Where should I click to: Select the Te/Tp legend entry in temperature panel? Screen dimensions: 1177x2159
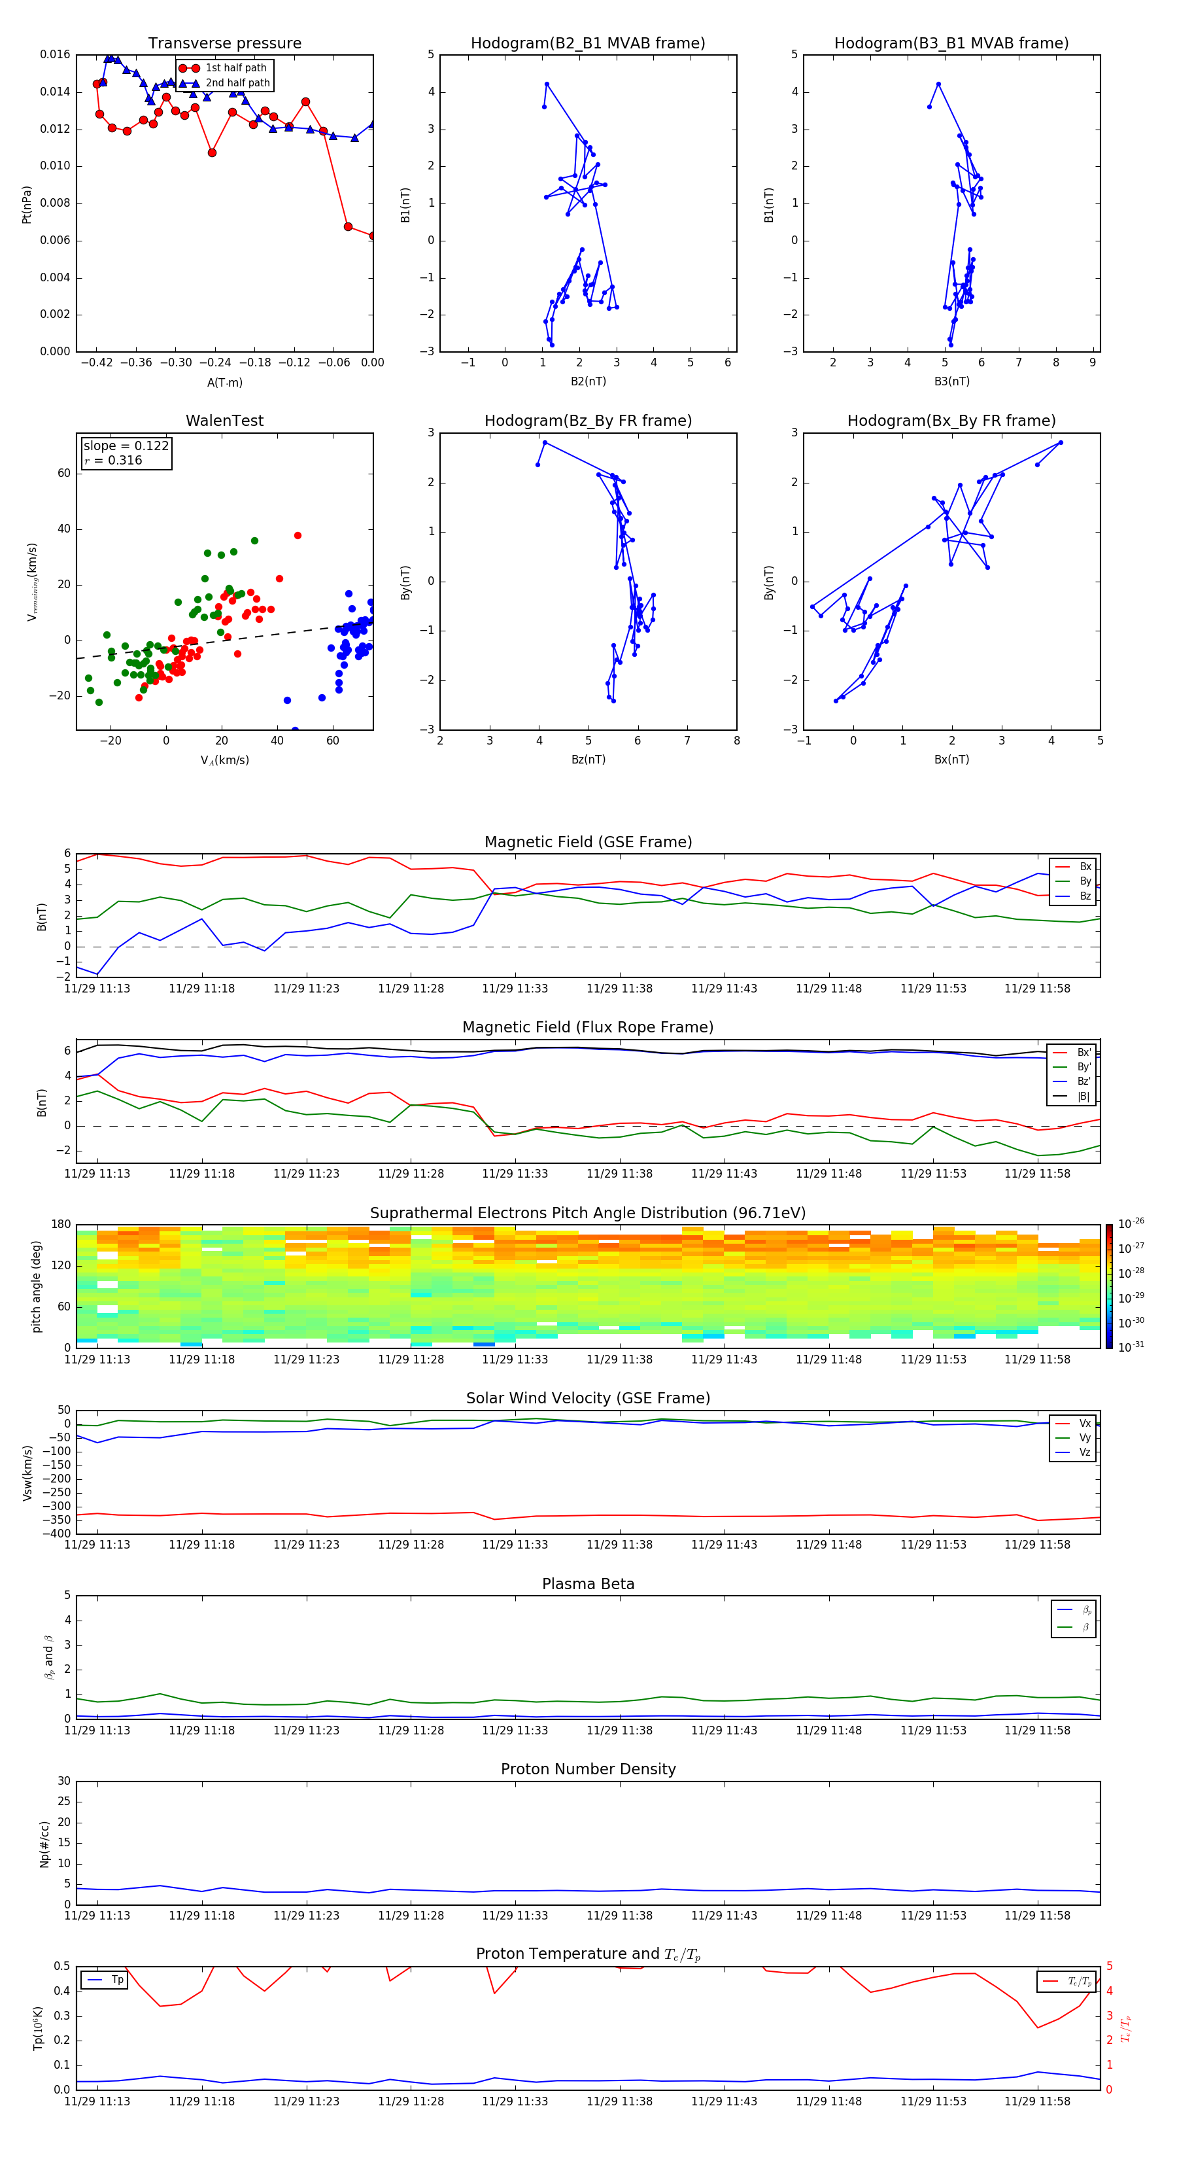1068,1981
